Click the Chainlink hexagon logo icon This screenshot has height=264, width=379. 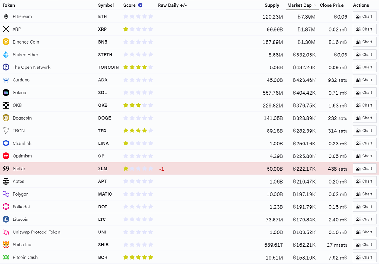tap(6, 143)
